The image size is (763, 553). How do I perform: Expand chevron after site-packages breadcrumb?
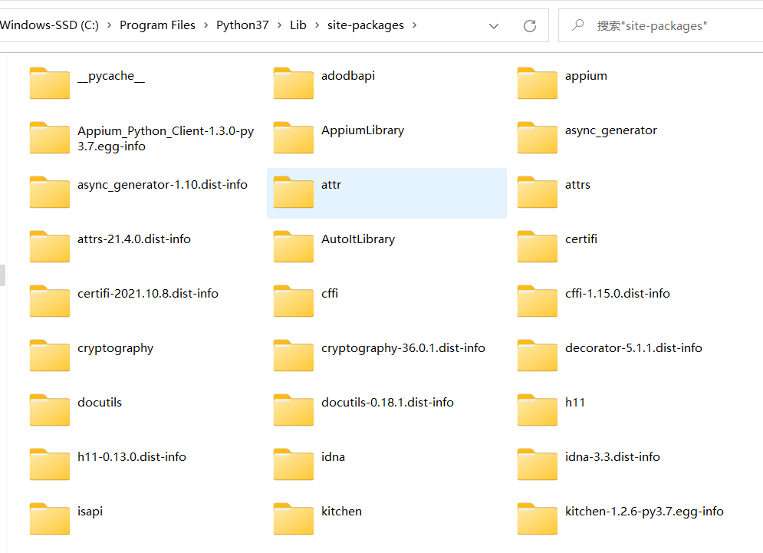coord(415,25)
